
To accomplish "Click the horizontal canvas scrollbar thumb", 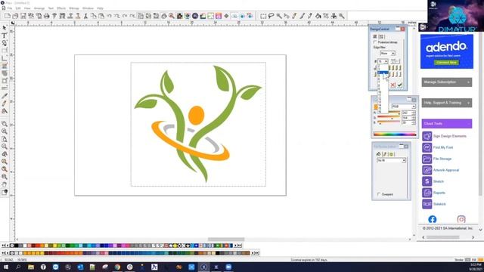I will point(226,240).
